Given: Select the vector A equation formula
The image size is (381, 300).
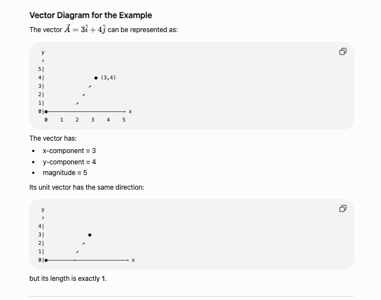Looking at the screenshot, I should [x=85, y=29].
